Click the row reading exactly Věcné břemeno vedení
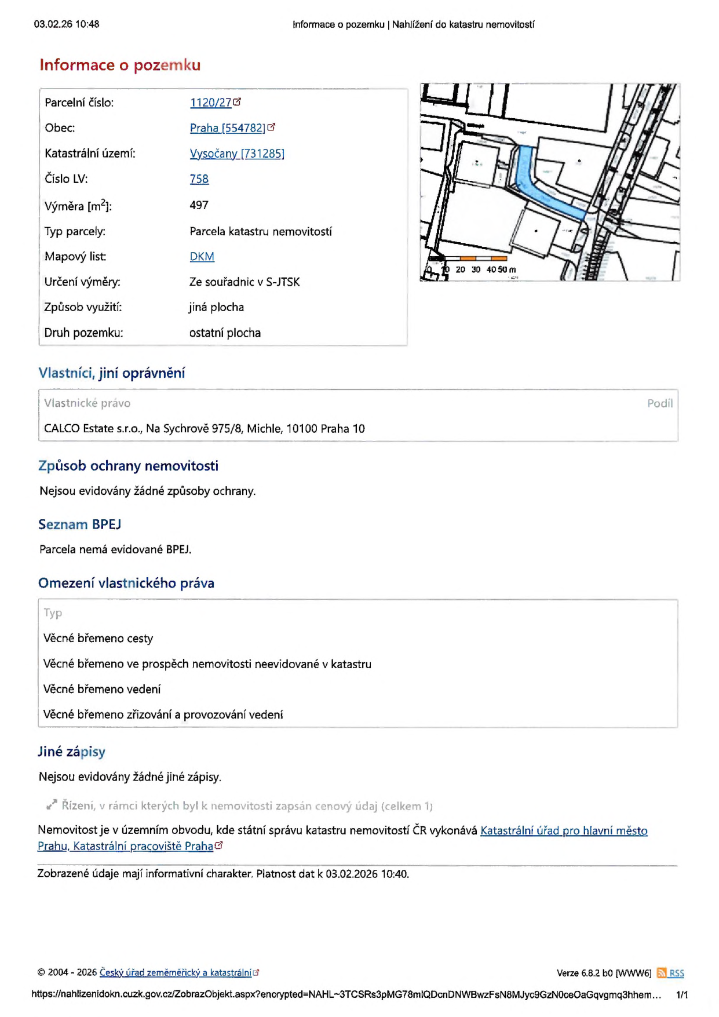Image resolution: width=719 pixels, height=1017 pixels. click(358, 690)
